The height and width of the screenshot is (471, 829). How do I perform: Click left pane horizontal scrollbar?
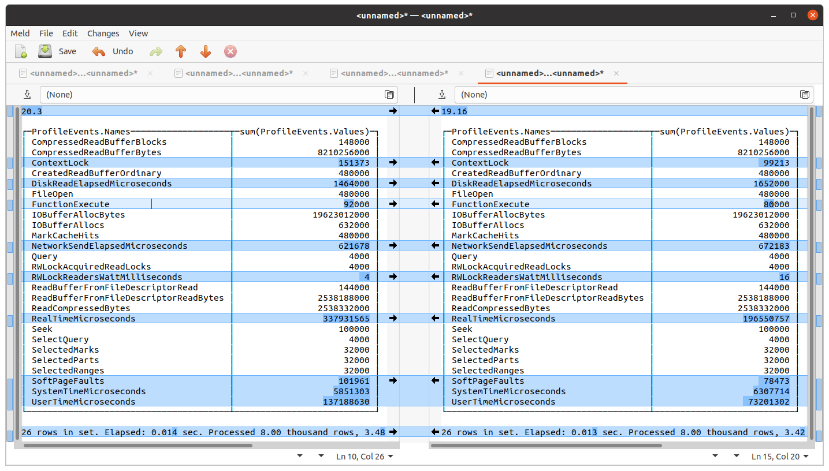click(137, 446)
